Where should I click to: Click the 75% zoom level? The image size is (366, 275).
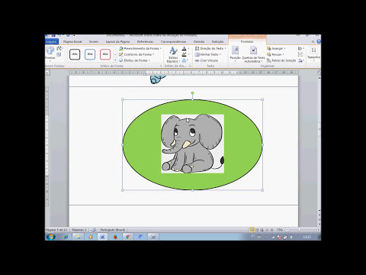280,230
